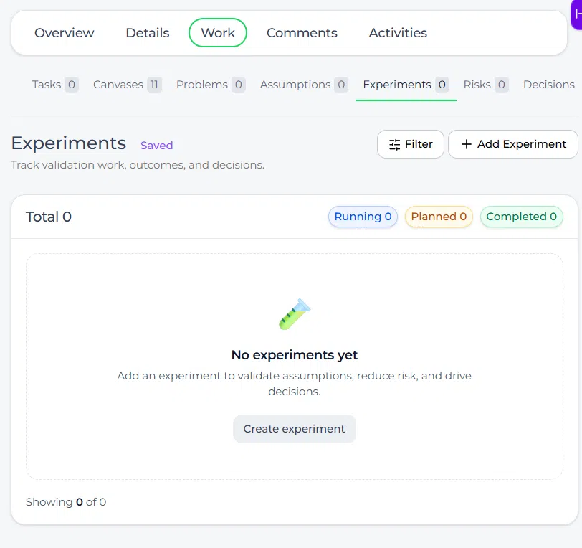Click the purple panel toggle icon
This screenshot has height=548, width=582.
click(x=576, y=14)
